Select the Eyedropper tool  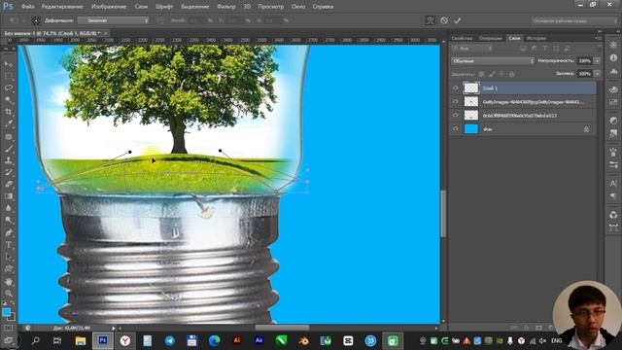point(9,124)
